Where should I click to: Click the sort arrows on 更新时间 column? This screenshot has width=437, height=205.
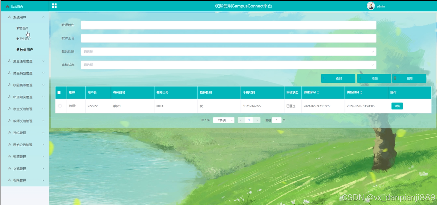pyautogui.click(x=361, y=92)
